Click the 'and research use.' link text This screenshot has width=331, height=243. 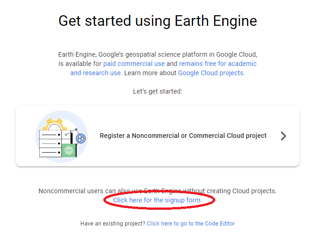pos(96,73)
